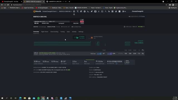Open a new browser tab
This screenshot has width=178, height=100.
tap(69, 2)
